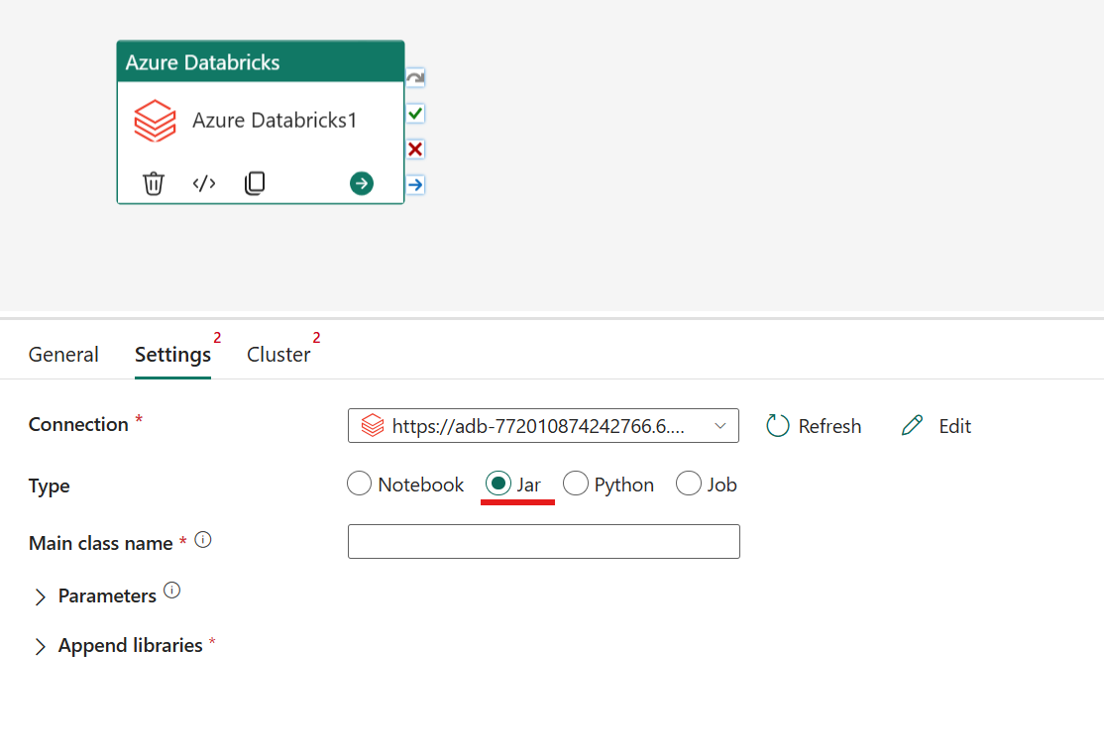Screen dimensions: 1104x756
Task: Click info icon next to Main class name
Action: (203, 540)
